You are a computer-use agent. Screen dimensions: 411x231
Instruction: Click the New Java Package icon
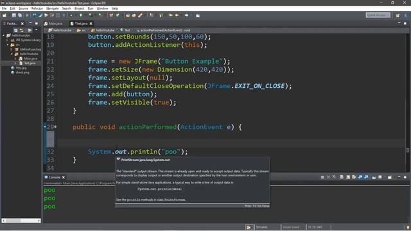tap(111, 15)
